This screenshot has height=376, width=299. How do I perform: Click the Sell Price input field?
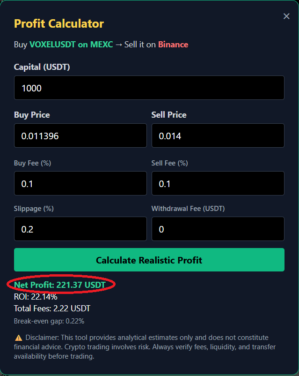click(218, 135)
